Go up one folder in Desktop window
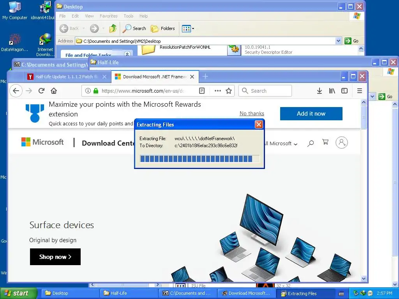 (x=113, y=28)
